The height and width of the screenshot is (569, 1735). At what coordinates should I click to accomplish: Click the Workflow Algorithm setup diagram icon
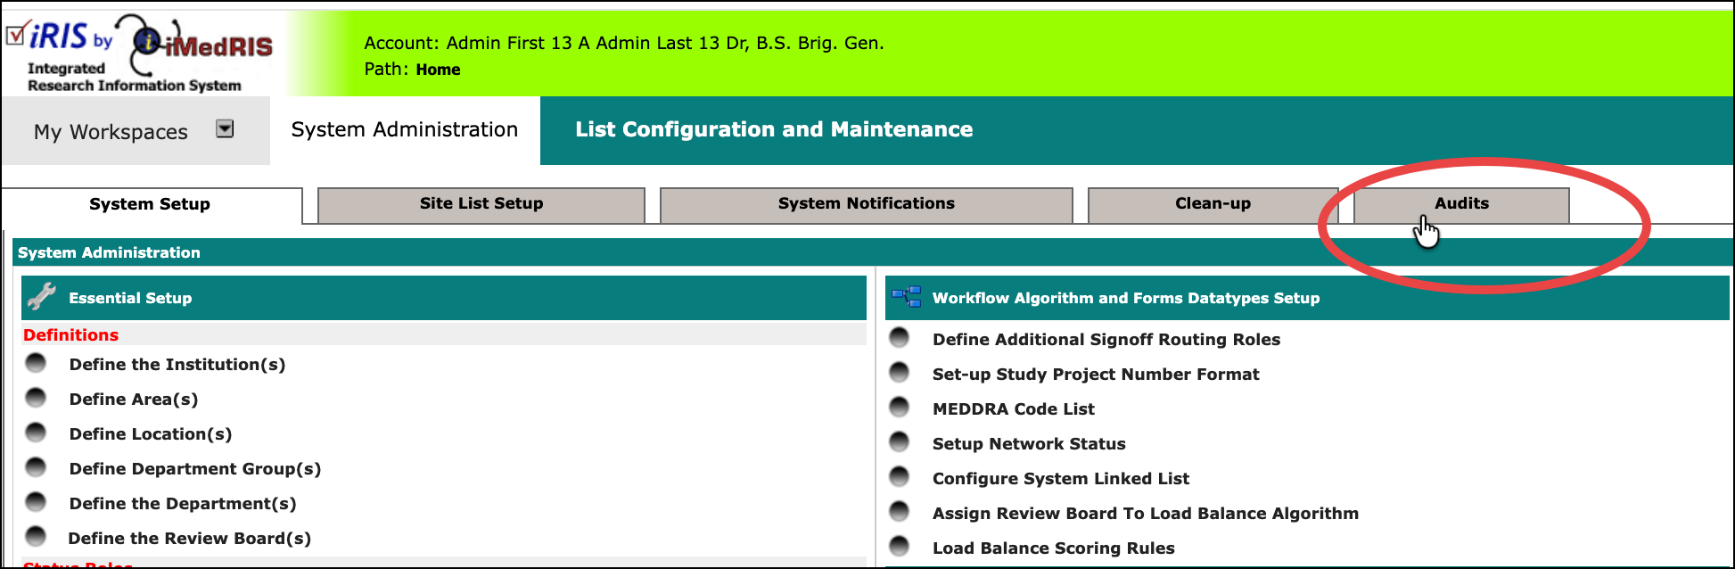tap(906, 296)
